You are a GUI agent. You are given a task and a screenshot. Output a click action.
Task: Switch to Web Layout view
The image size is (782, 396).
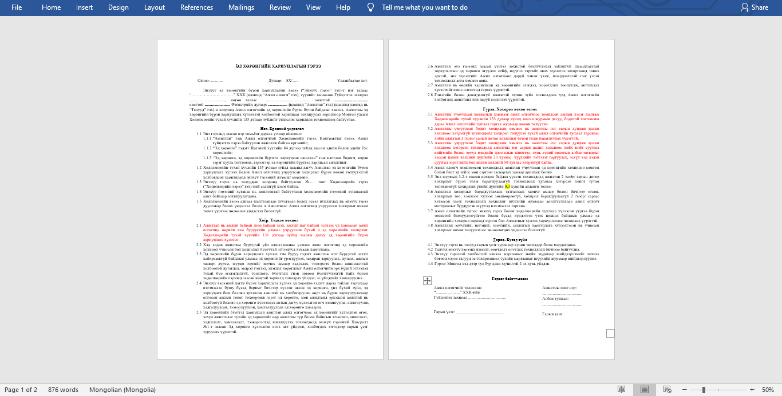pyautogui.click(x=668, y=390)
